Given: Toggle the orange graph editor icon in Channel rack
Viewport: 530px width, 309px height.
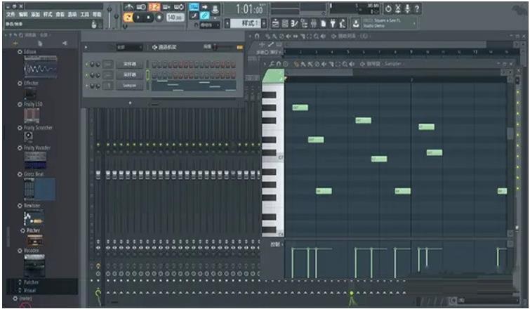Looking at the screenshot, I should coord(239,47).
